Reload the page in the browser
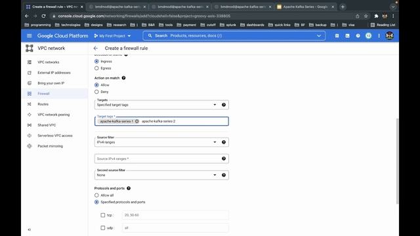 click(x=44, y=16)
